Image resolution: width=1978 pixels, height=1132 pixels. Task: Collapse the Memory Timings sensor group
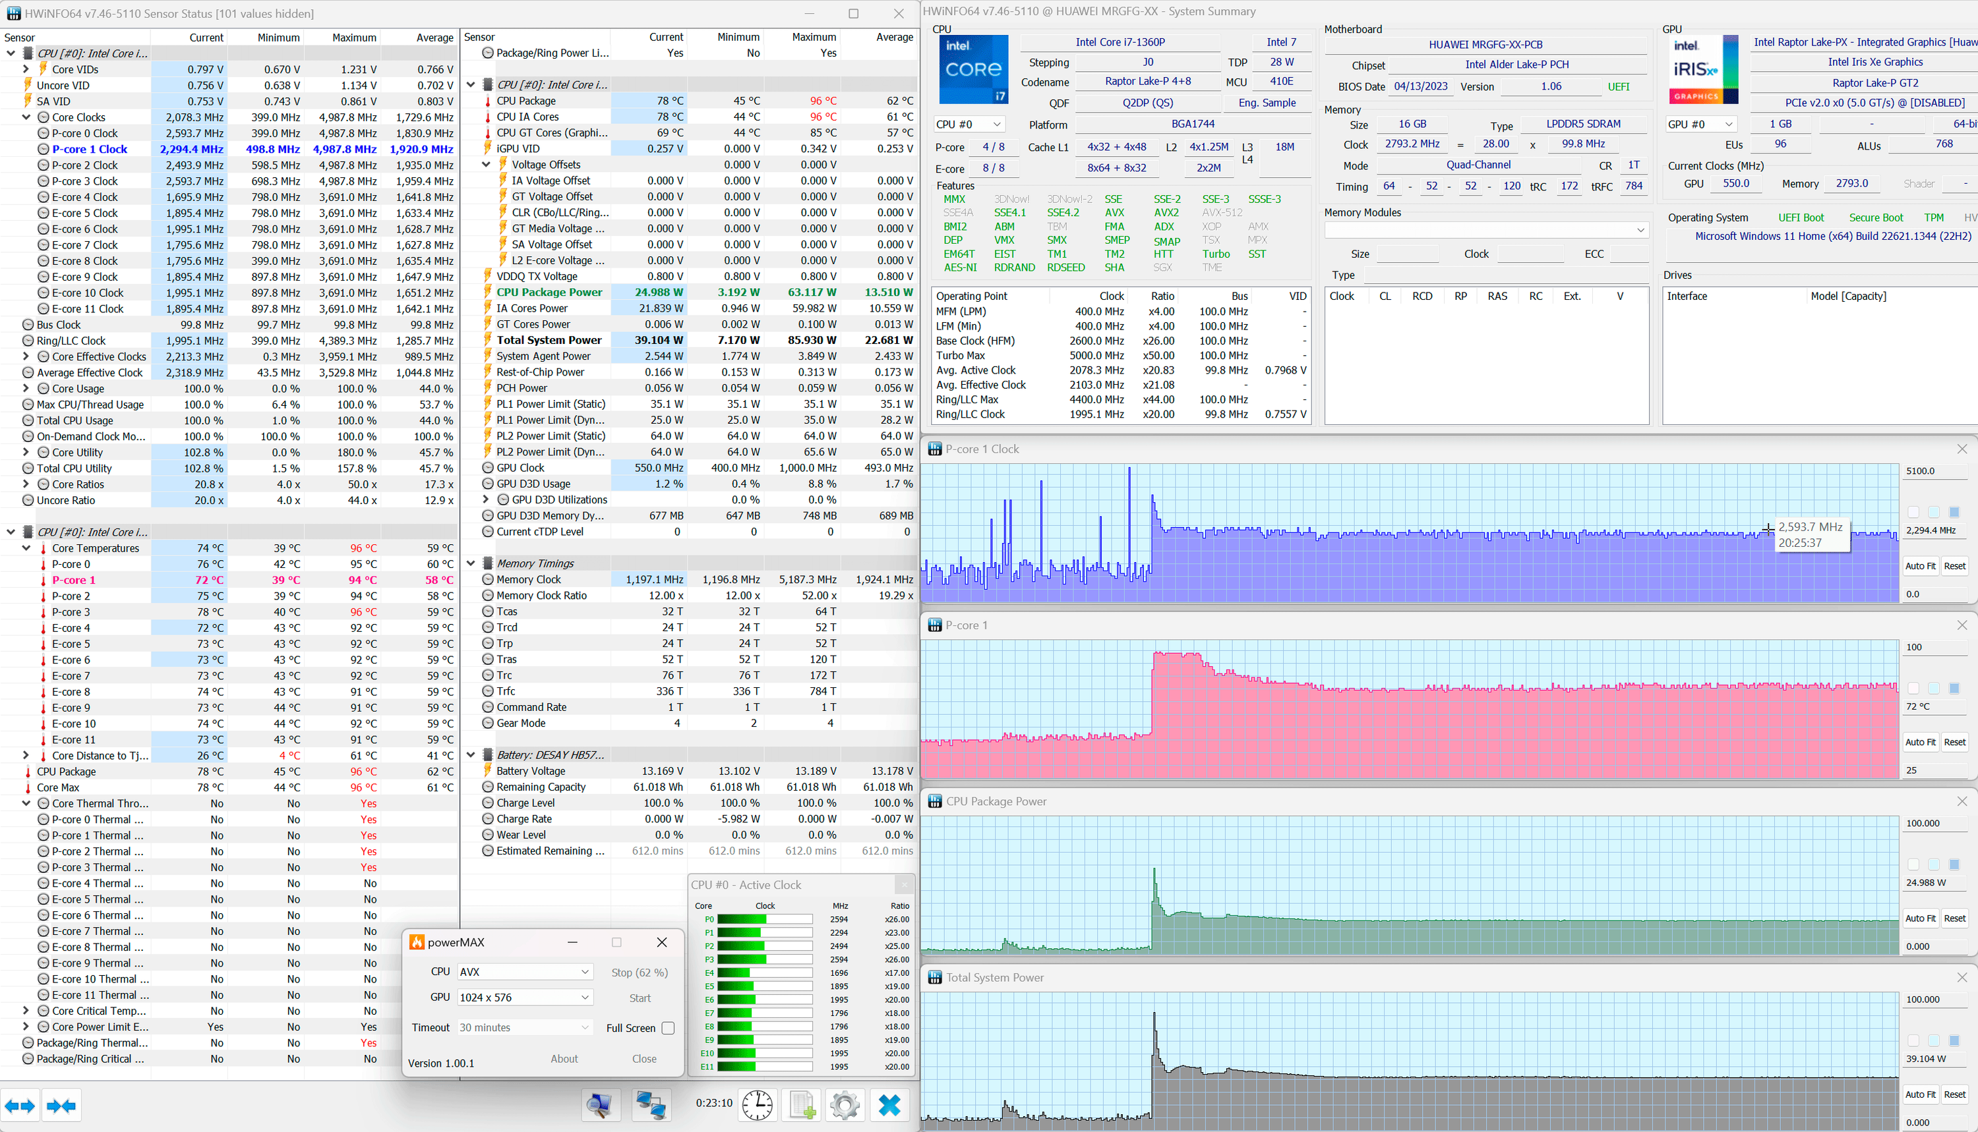[x=471, y=563]
